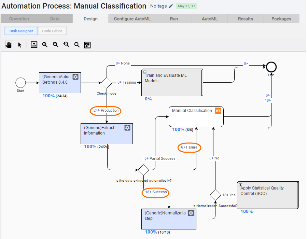Image resolution: width=307 pixels, height=239 pixels.
Task: Click the auto-layout diagram icon
Action: (x=34, y=45)
